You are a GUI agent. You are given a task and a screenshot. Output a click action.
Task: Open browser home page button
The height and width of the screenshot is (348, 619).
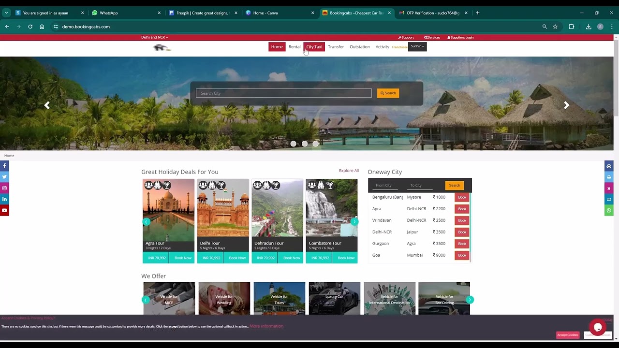pyautogui.click(x=42, y=27)
